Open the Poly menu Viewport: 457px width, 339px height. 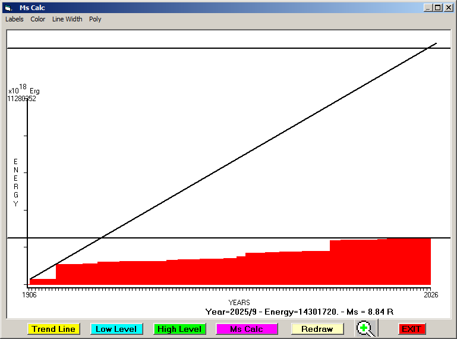[95, 19]
